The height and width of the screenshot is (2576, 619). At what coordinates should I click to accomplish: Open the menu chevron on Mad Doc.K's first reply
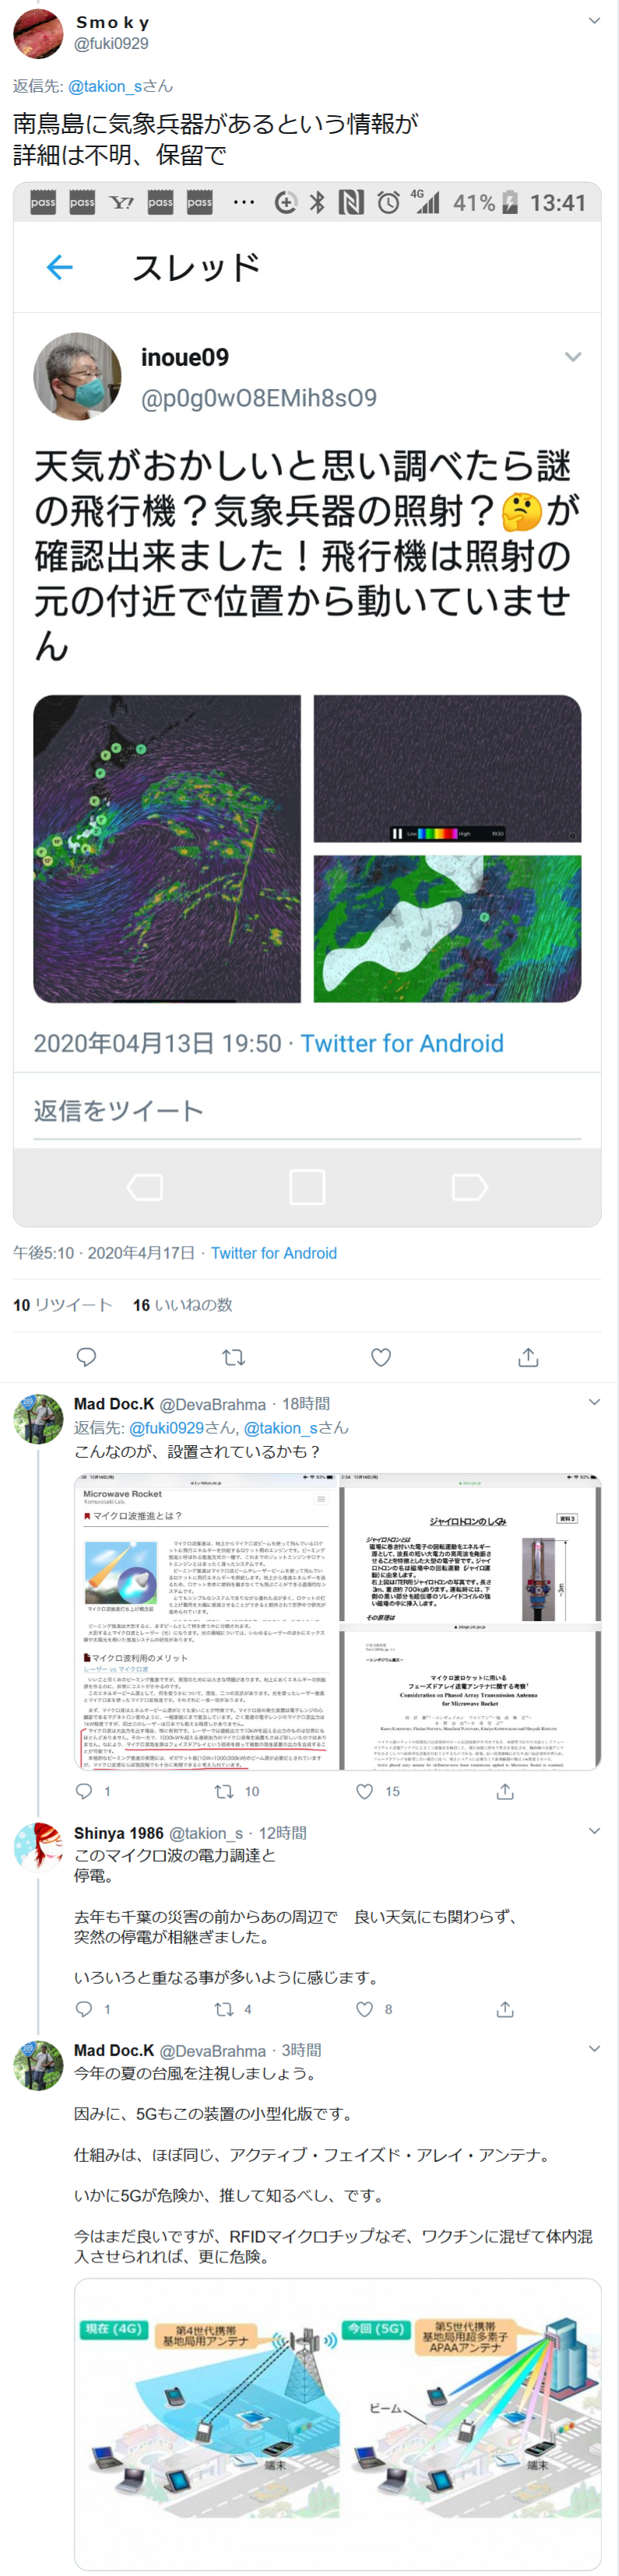[x=594, y=1402]
